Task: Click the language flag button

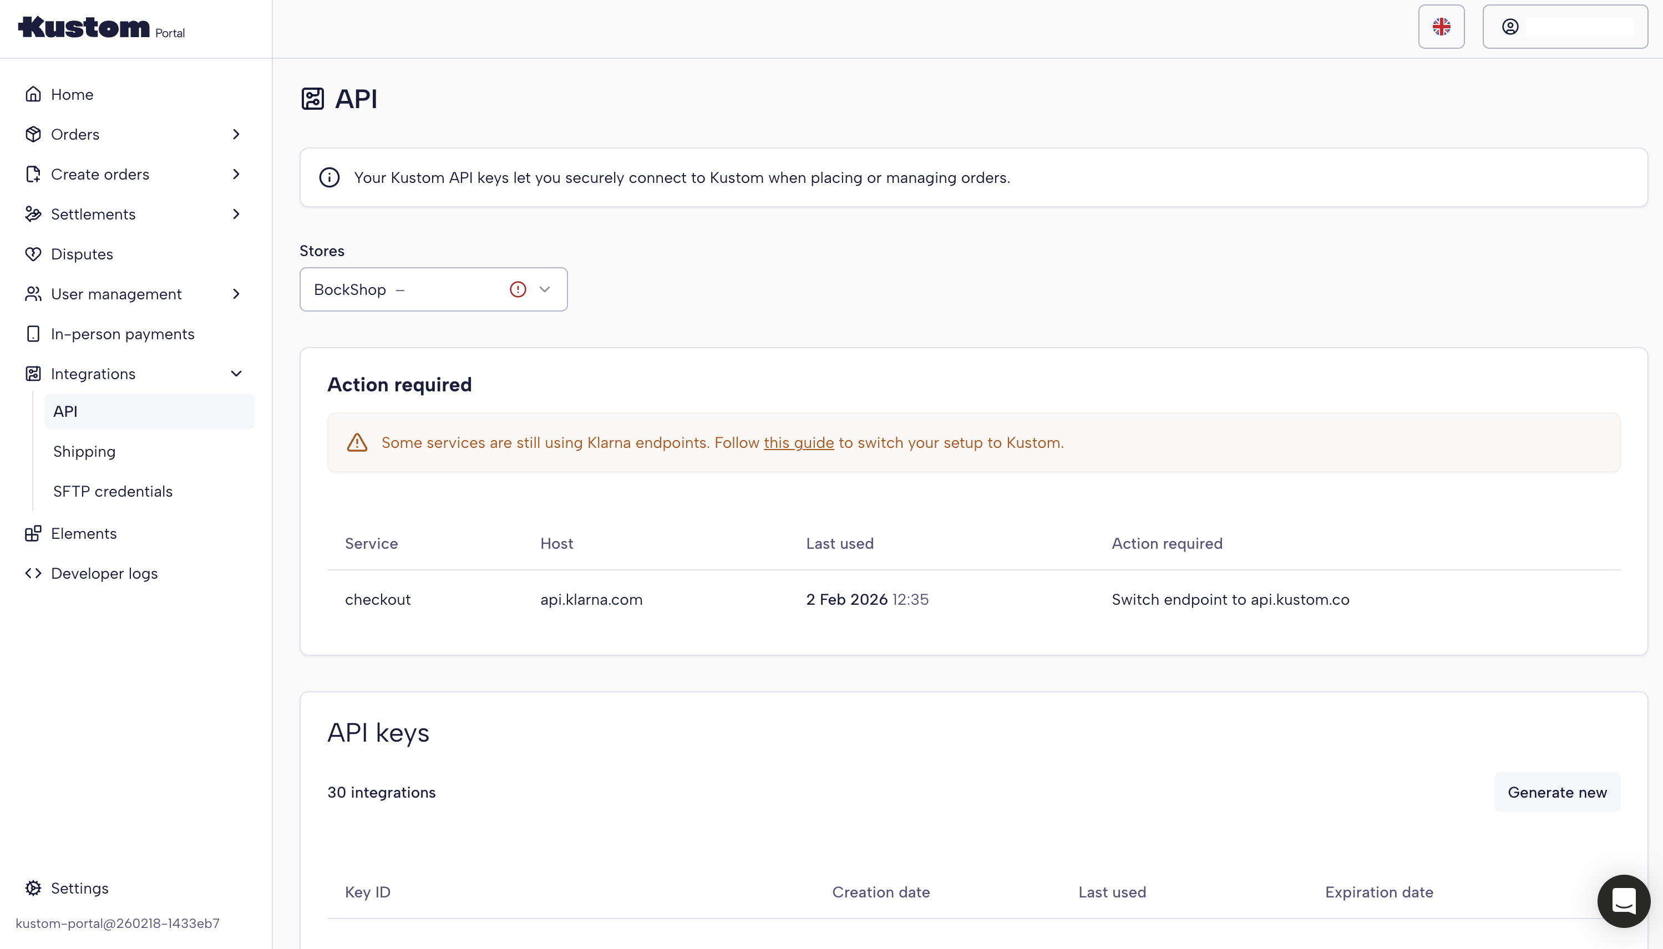Action: 1441,27
